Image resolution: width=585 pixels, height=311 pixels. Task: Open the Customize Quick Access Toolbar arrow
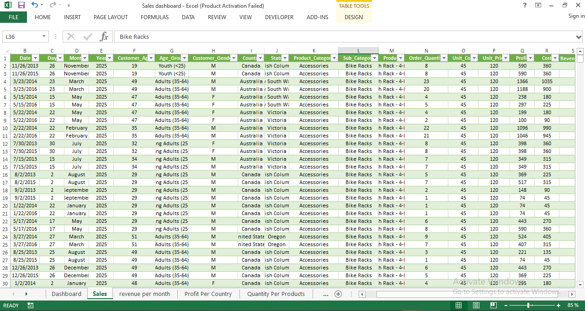[x=69, y=5]
